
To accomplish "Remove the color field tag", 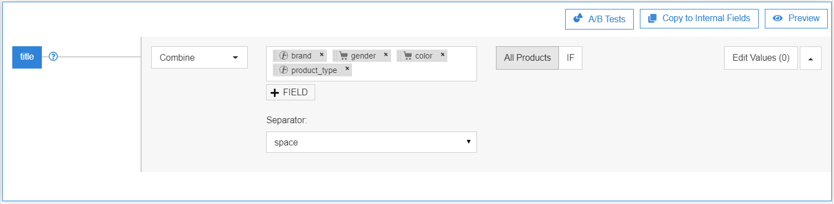I will 442,55.
